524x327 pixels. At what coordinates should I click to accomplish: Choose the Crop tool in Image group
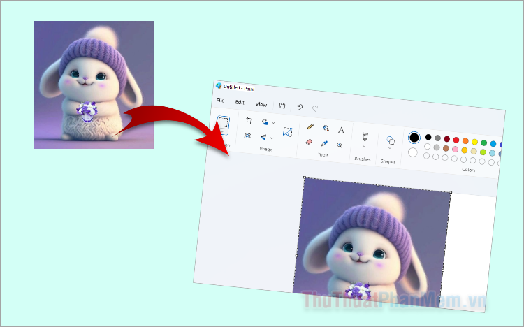coord(249,120)
